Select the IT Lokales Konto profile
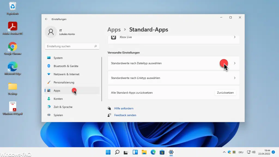This screenshot has width=279, height=157. pos(59,32)
